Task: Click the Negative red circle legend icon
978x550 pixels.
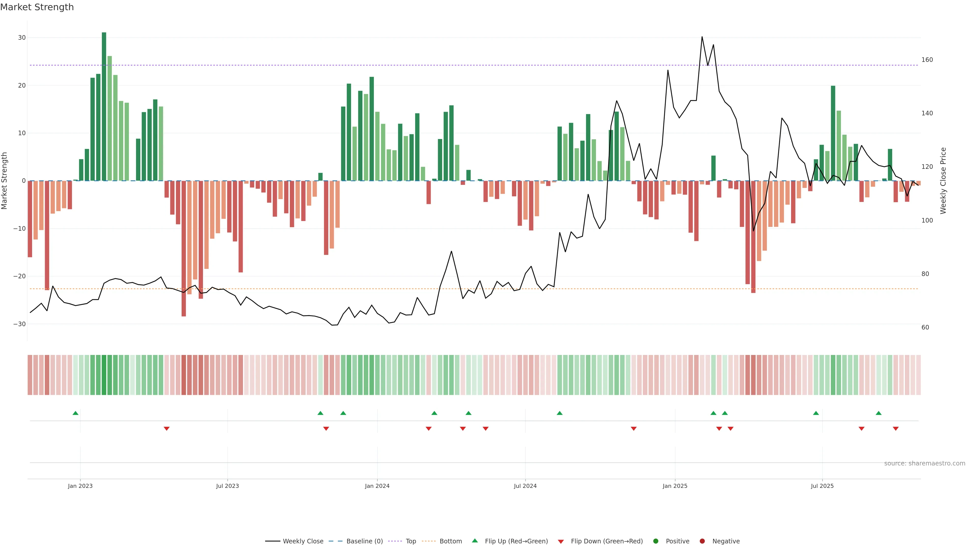Action: (x=702, y=541)
